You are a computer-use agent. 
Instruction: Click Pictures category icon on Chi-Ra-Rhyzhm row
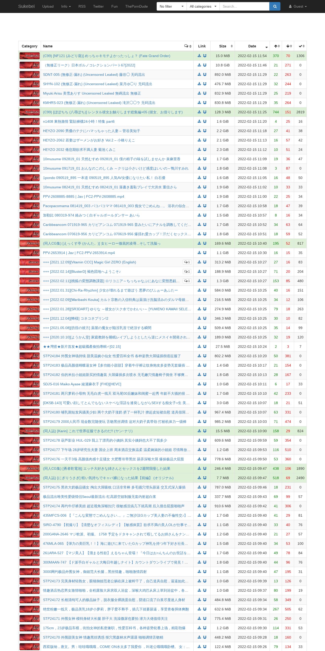pos(30,290)
